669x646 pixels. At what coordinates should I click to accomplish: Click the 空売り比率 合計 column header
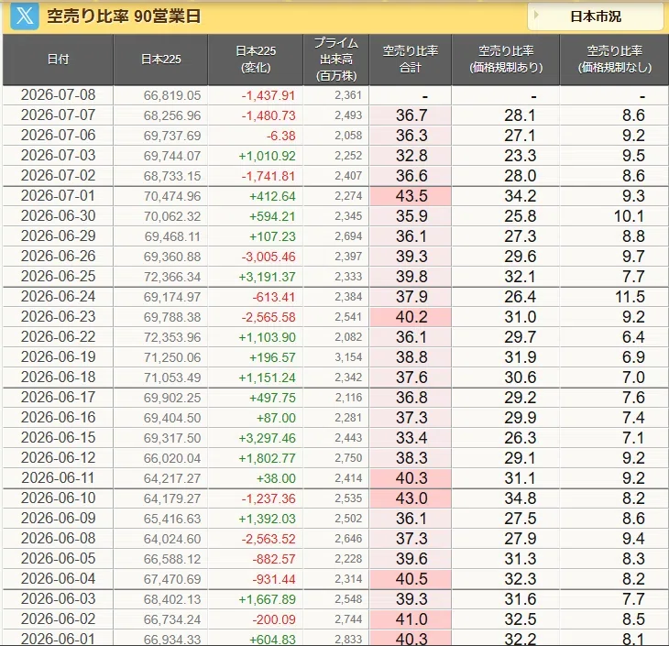pos(411,60)
